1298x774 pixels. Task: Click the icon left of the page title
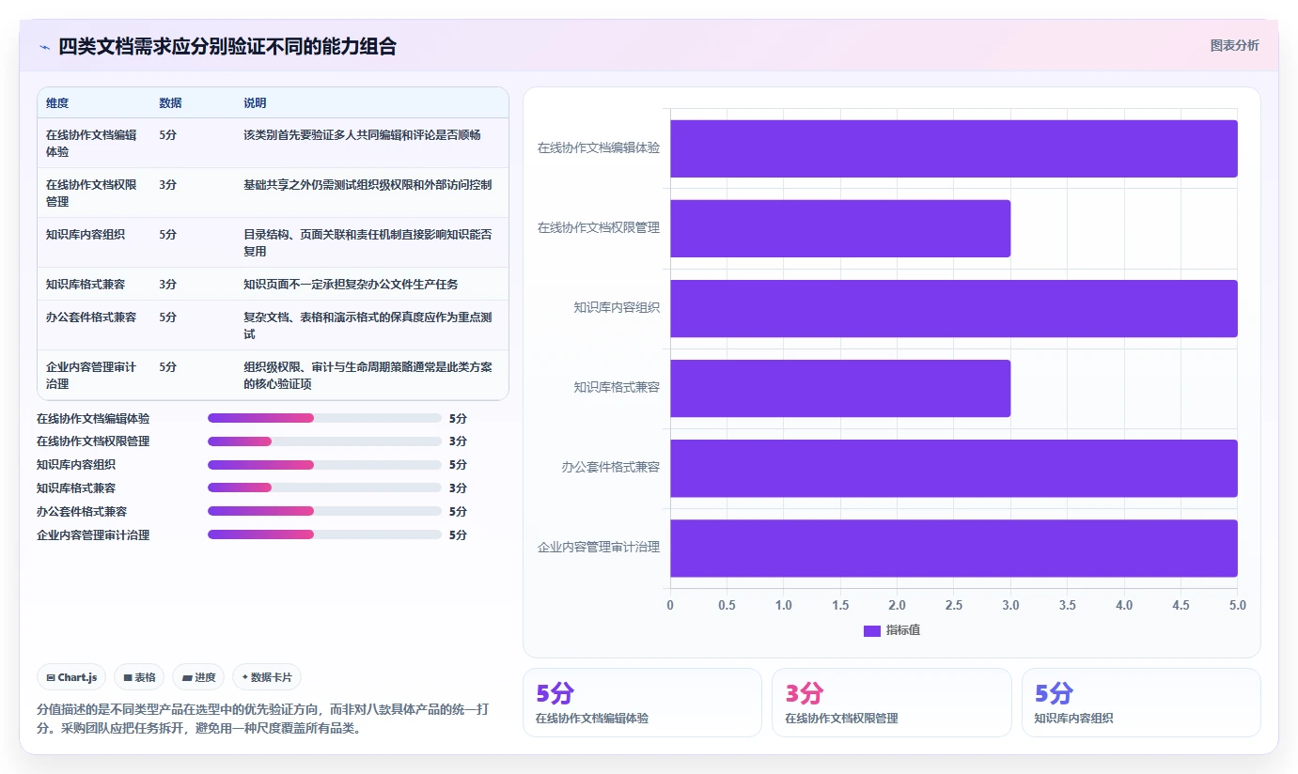point(44,47)
